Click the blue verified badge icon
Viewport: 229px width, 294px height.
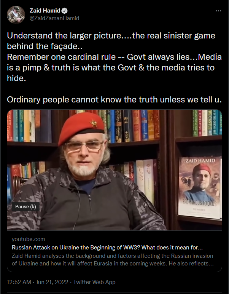point(65,11)
